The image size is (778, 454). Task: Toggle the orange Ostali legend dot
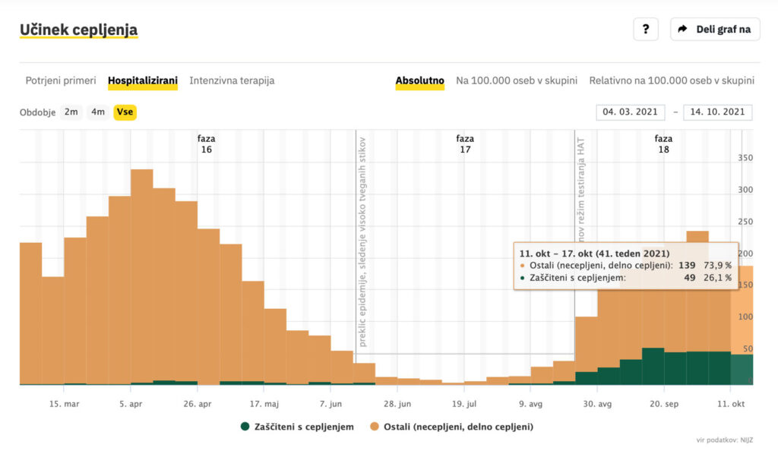pyautogui.click(x=374, y=427)
